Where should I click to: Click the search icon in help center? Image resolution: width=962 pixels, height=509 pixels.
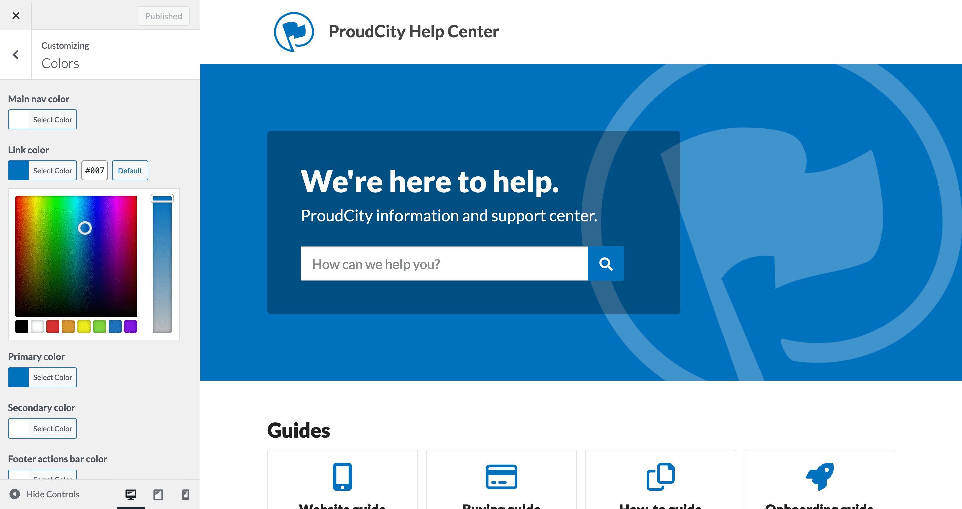tap(606, 264)
